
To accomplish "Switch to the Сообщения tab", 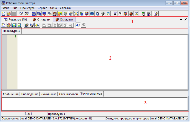I will 11,94.
